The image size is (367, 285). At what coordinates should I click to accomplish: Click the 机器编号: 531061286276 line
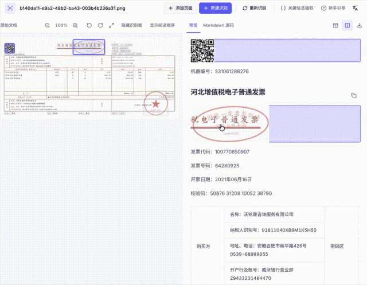coord(220,71)
